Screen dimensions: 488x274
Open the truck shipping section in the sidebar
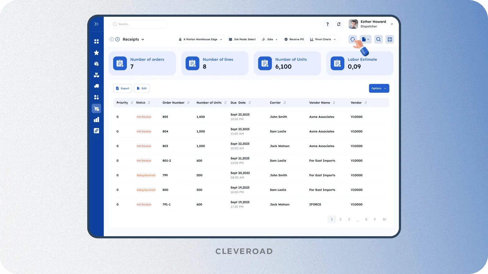tap(96, 86)
